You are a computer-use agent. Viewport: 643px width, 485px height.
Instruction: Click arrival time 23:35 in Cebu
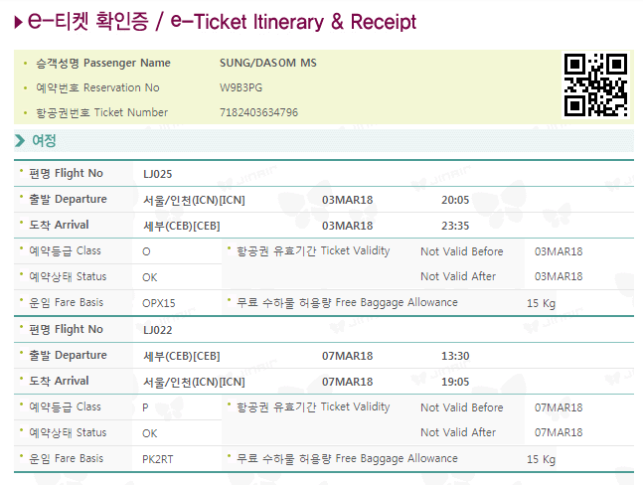click(455, 226)
